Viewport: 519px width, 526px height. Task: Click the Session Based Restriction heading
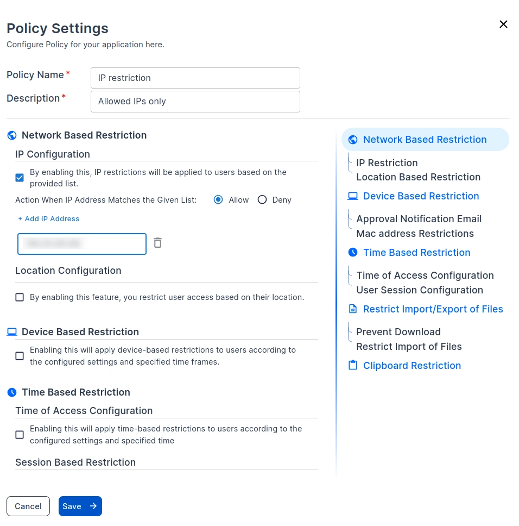[75, 462]
